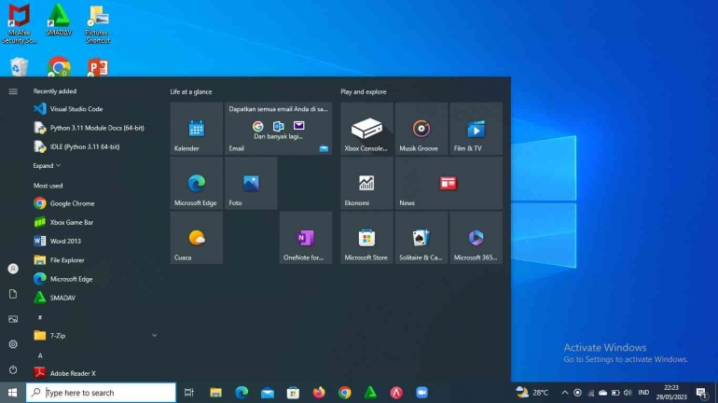Click the Windows Start button
Image resolution: width=718 pixels, height=403 pixels.
pyautogui.click(x=13, y=393)
